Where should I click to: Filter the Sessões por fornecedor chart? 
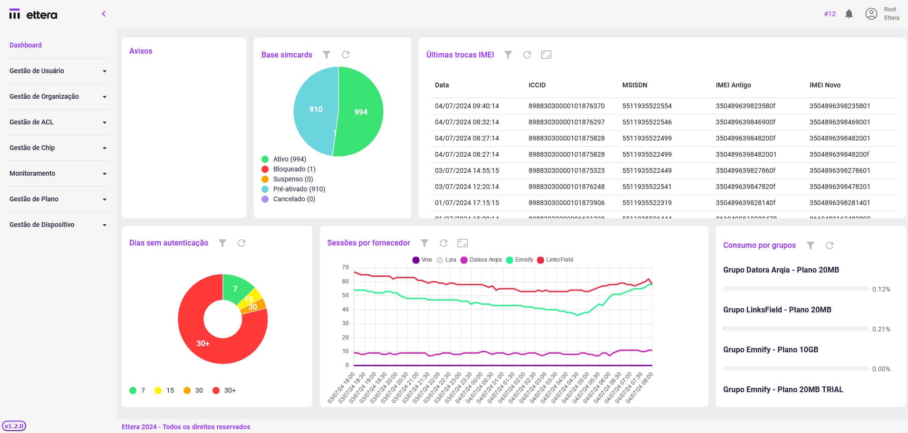click(x=425, y=243)
